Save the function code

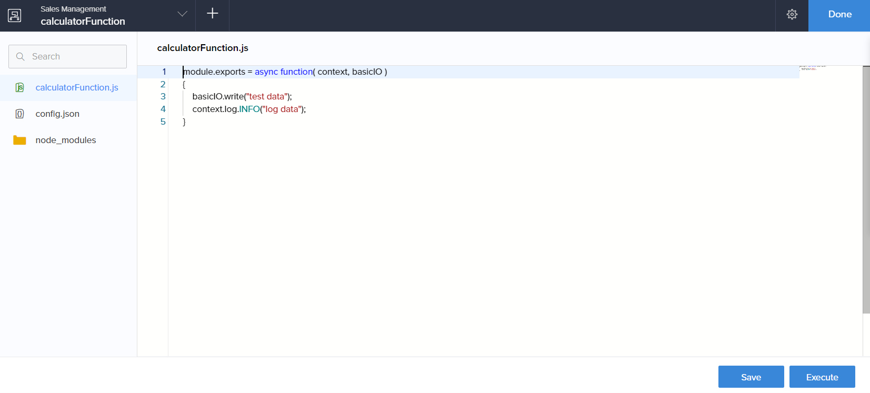tap(751, 377)
